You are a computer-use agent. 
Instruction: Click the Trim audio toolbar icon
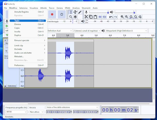point(100,17)
